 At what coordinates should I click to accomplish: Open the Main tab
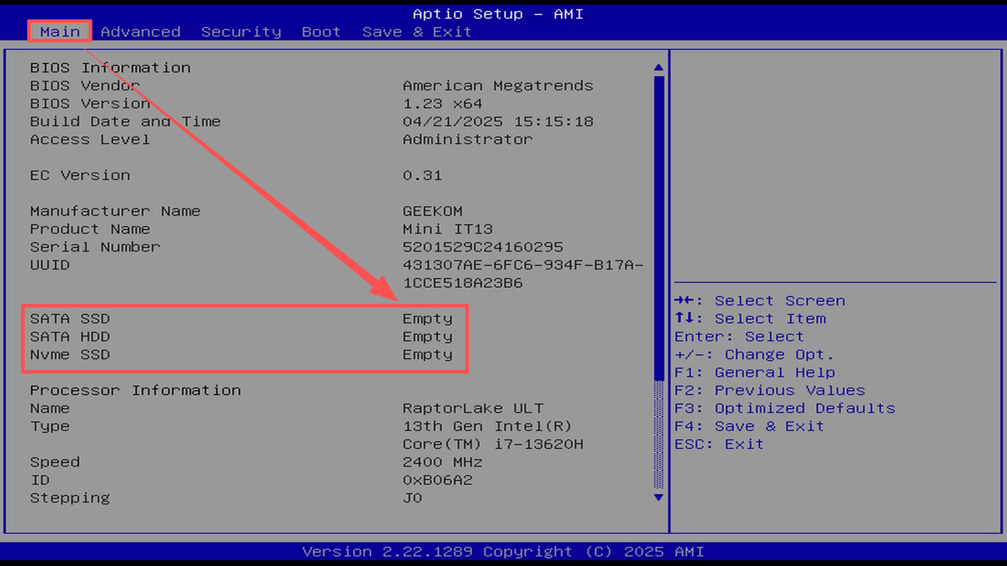coord(60,32)
